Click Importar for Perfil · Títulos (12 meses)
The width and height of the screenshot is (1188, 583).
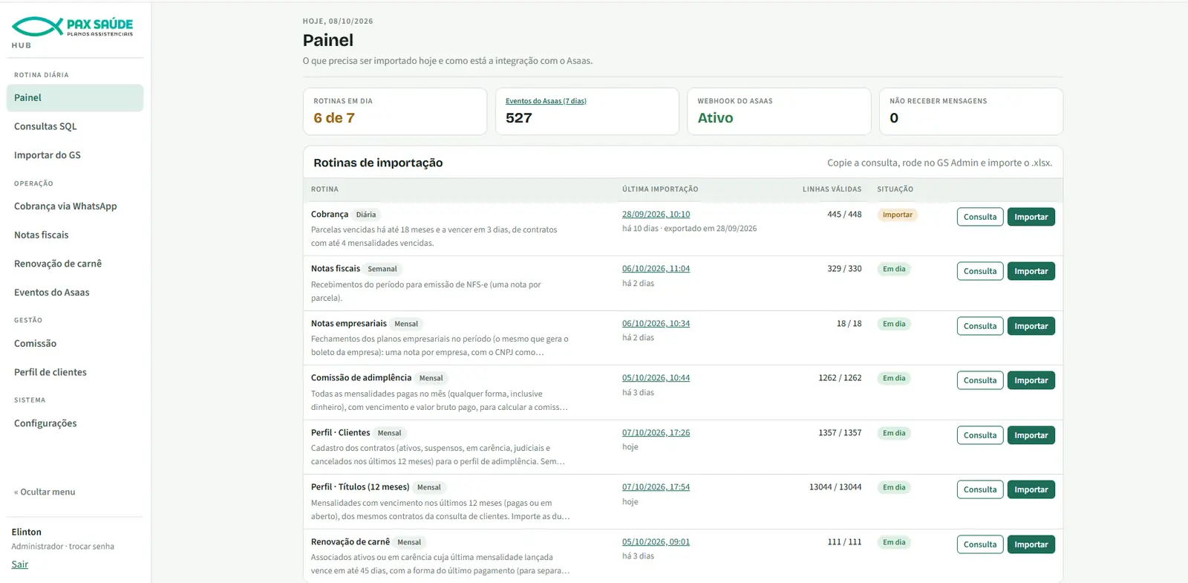(x=1031, y=489)
